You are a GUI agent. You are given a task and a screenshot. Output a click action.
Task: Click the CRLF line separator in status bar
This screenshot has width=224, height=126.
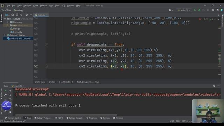178,121
